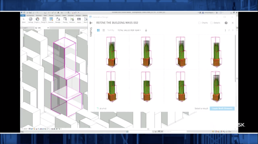Switch results to grid view

coord(98,30)
